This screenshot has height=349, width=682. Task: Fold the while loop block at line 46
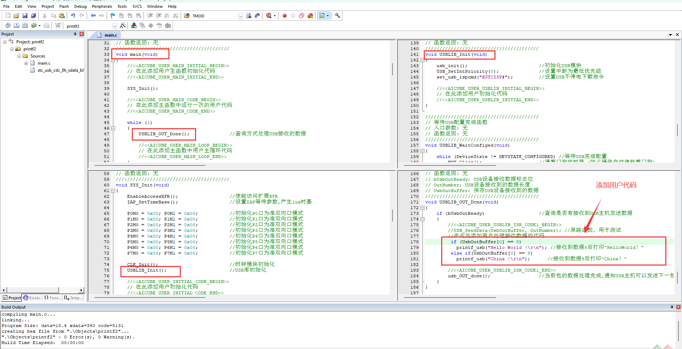pyautogui.click(x=113, y=129)
